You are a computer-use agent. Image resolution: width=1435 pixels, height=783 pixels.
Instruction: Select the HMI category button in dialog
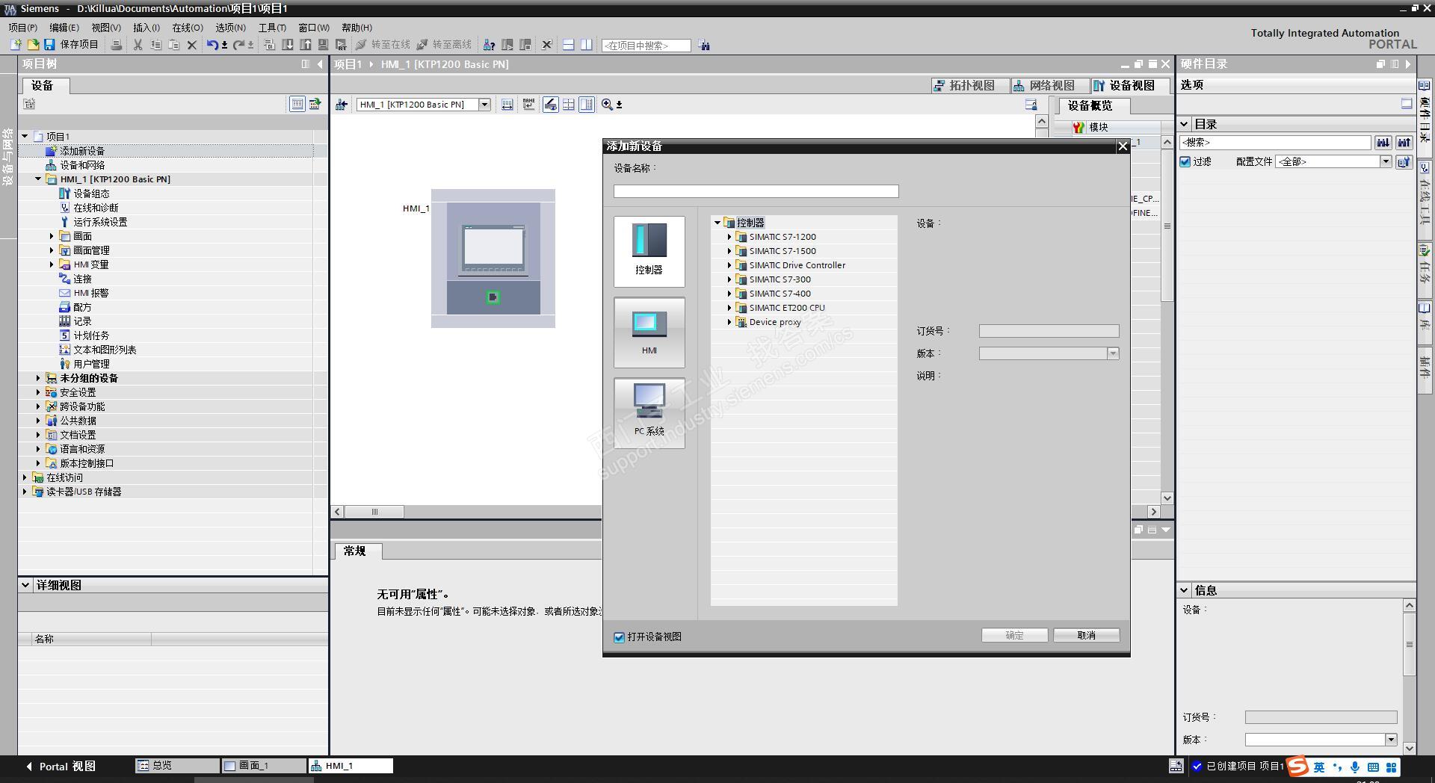click(x=649, y=332)
